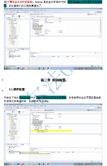Click C/C++ perspective button in lower screenshot
Screen dimensions: 107x166
pyautogui.click(x=99, y=108)
